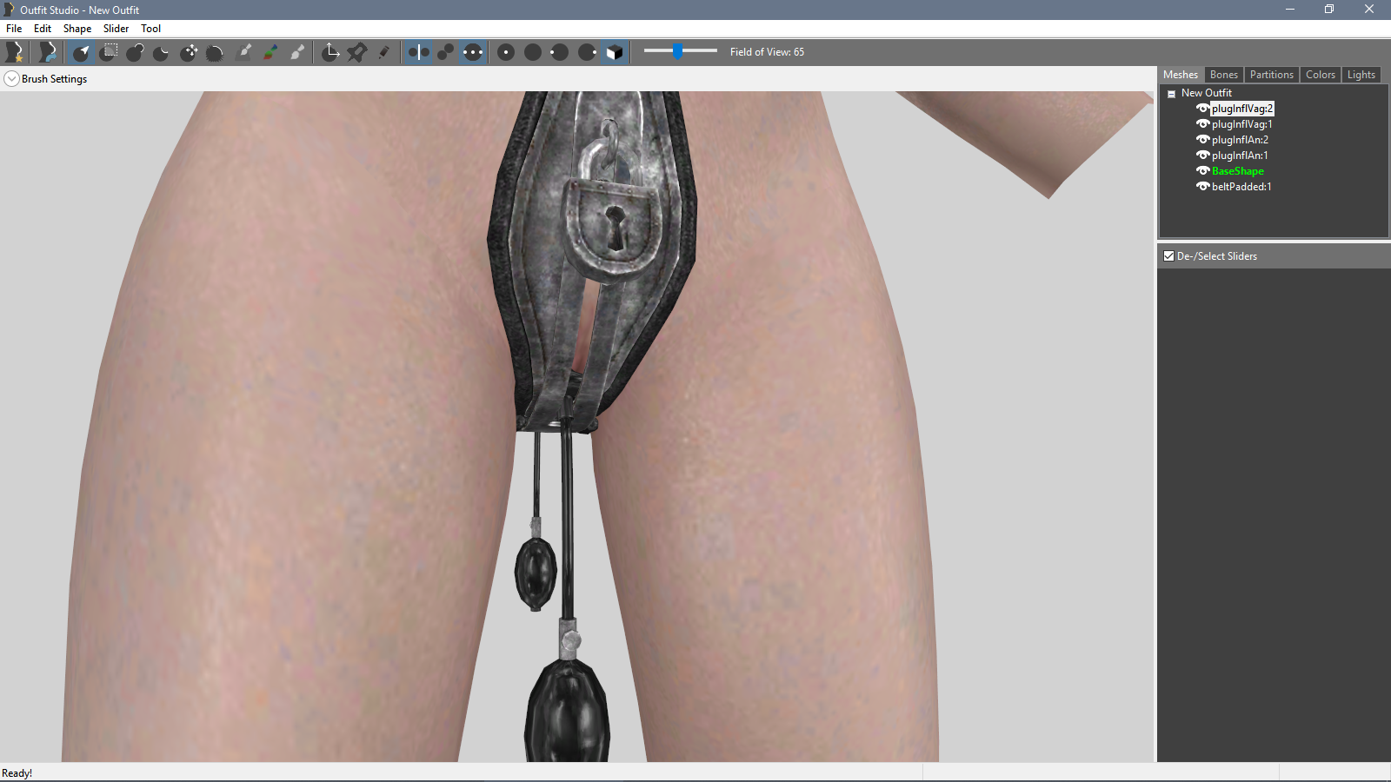Click the Load Project icon with blue arrow
Image resolution: width=1391 pixels, height=782 pixels.
(x=48, y=52)
